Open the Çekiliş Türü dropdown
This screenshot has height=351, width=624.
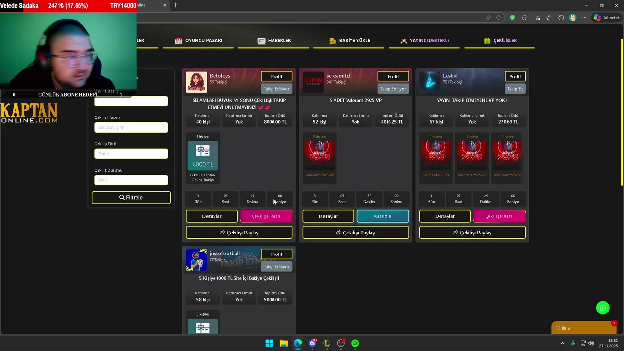[131, 154]
